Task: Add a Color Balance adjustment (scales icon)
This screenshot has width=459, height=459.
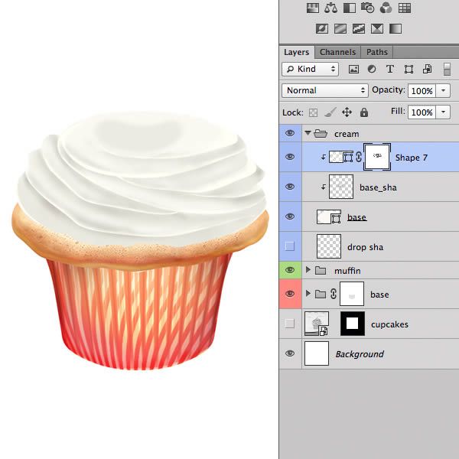Action: [330, 8]
